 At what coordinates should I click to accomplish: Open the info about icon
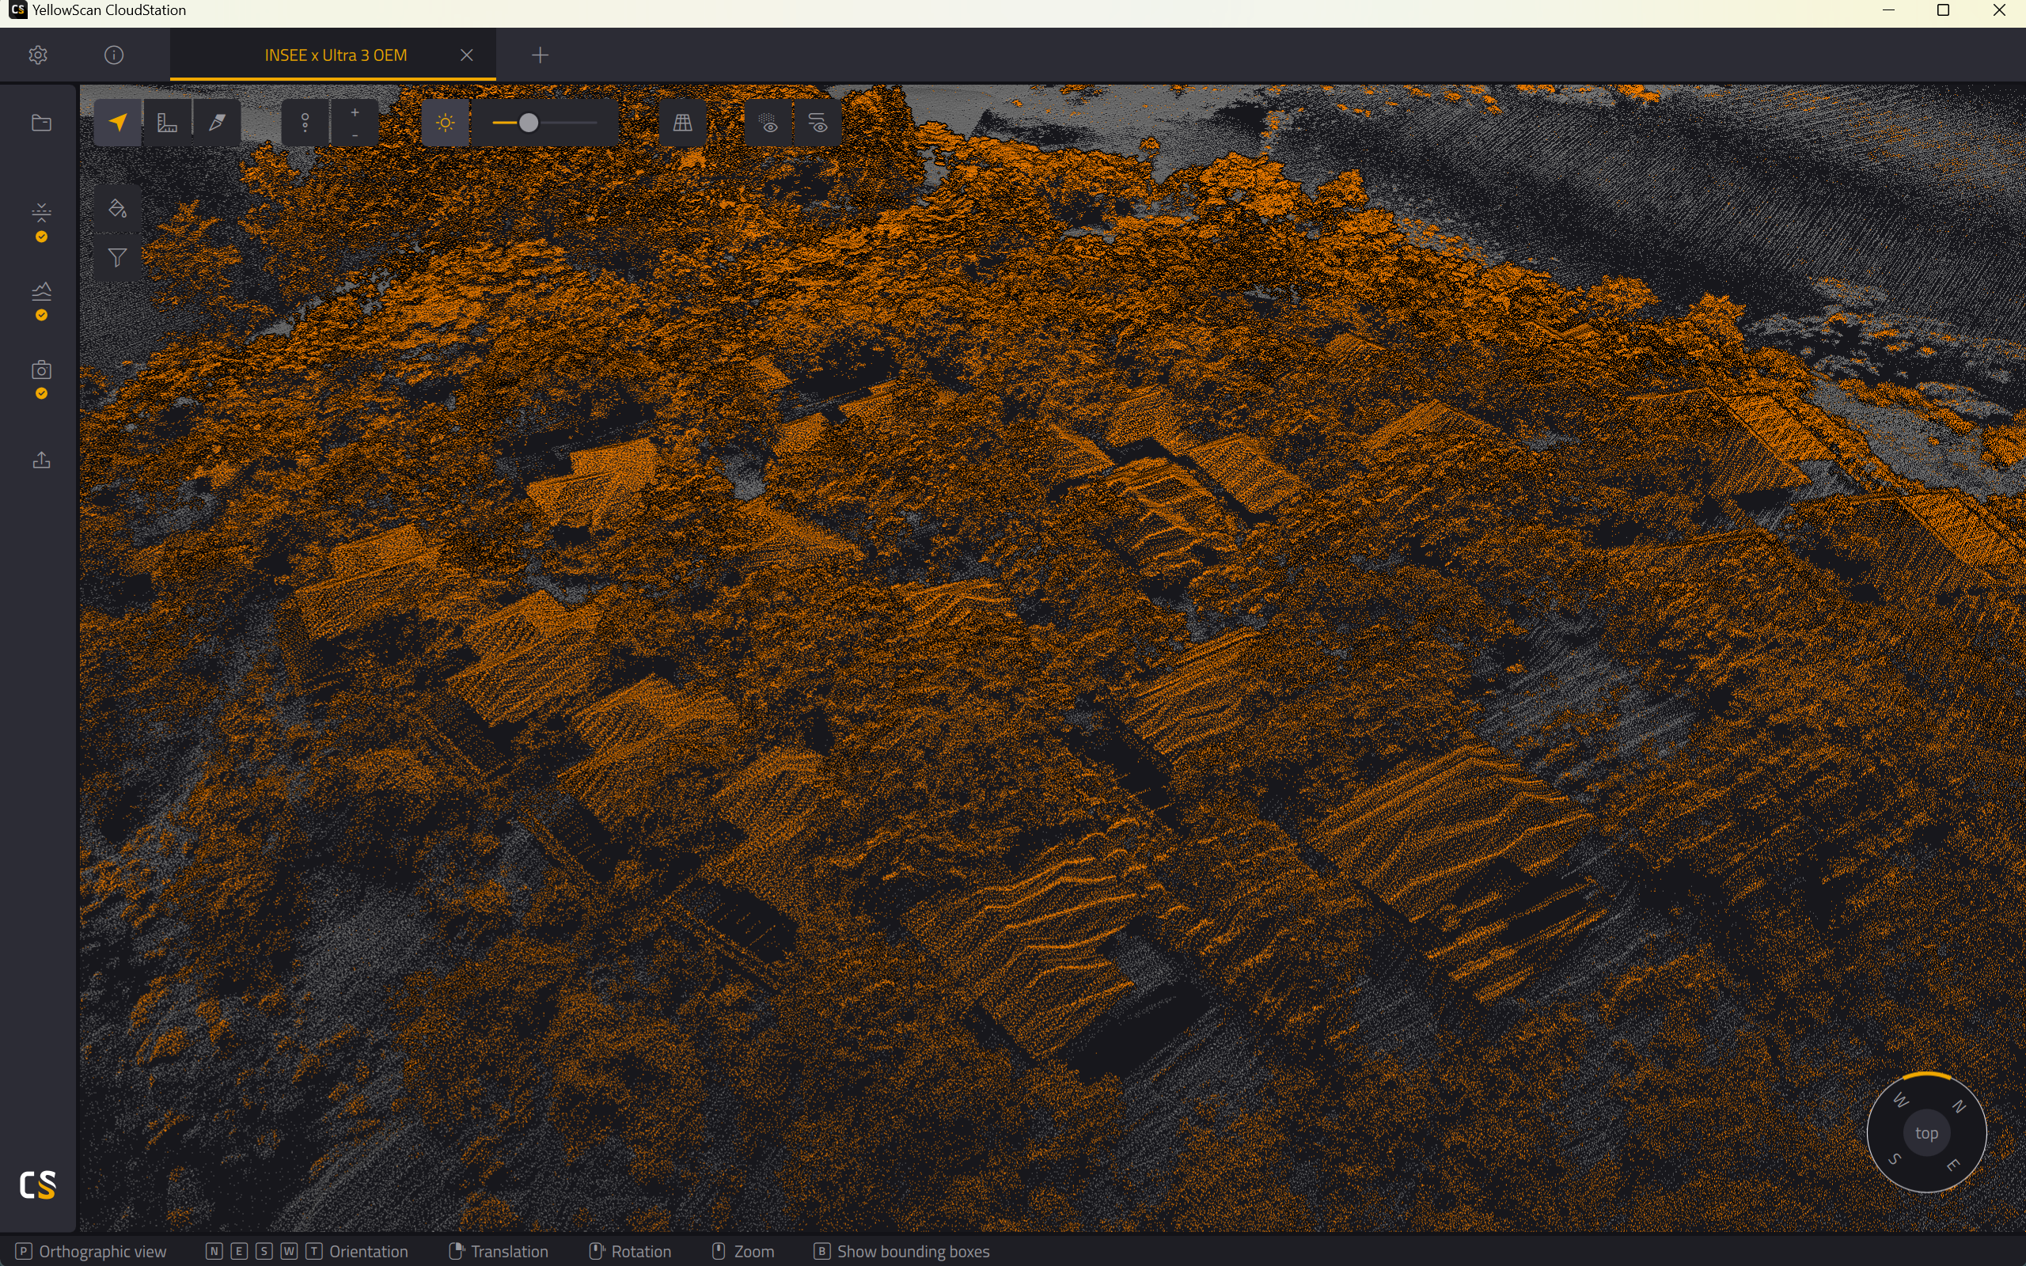(x=114, y=55)
